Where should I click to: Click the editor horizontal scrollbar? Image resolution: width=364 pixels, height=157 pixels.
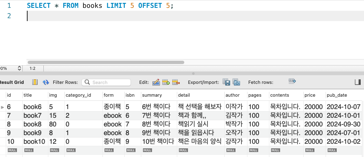106,62
